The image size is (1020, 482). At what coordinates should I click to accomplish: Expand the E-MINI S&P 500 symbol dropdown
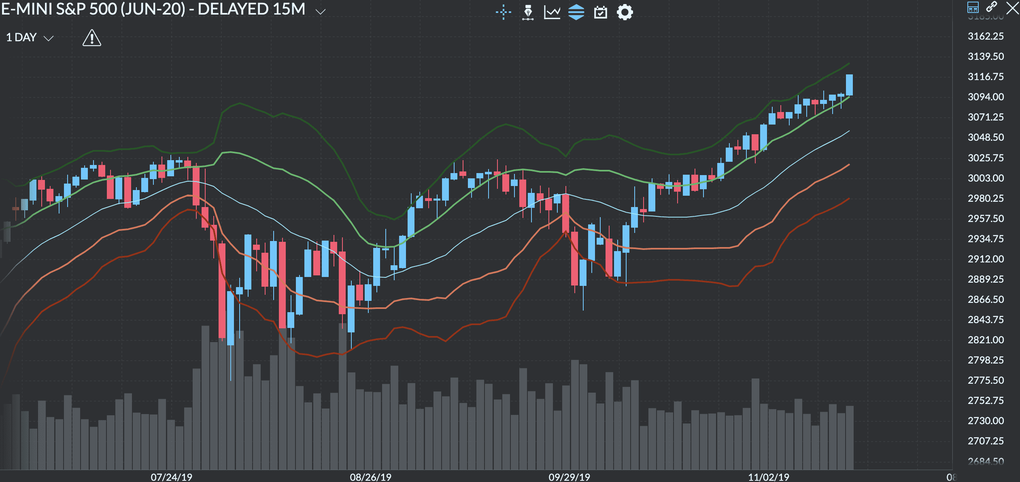click(321, 12)
